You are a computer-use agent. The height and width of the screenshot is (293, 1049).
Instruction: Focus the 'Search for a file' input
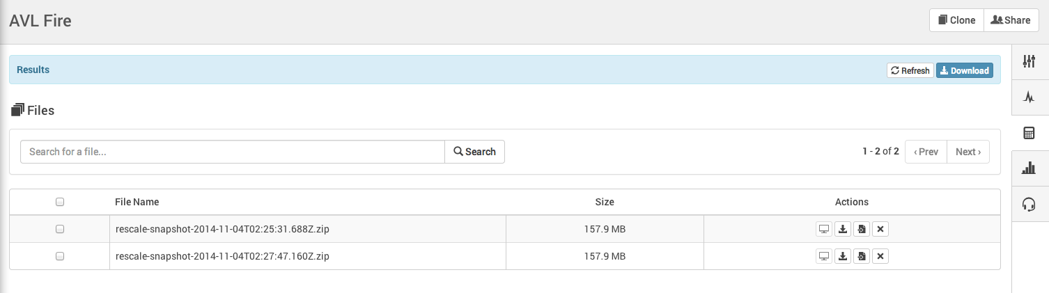[232, 152]
